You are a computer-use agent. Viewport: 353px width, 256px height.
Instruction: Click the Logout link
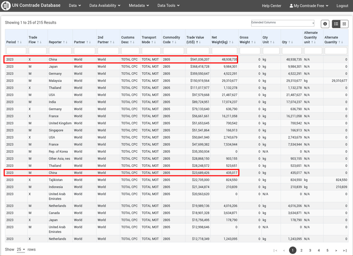342,6
